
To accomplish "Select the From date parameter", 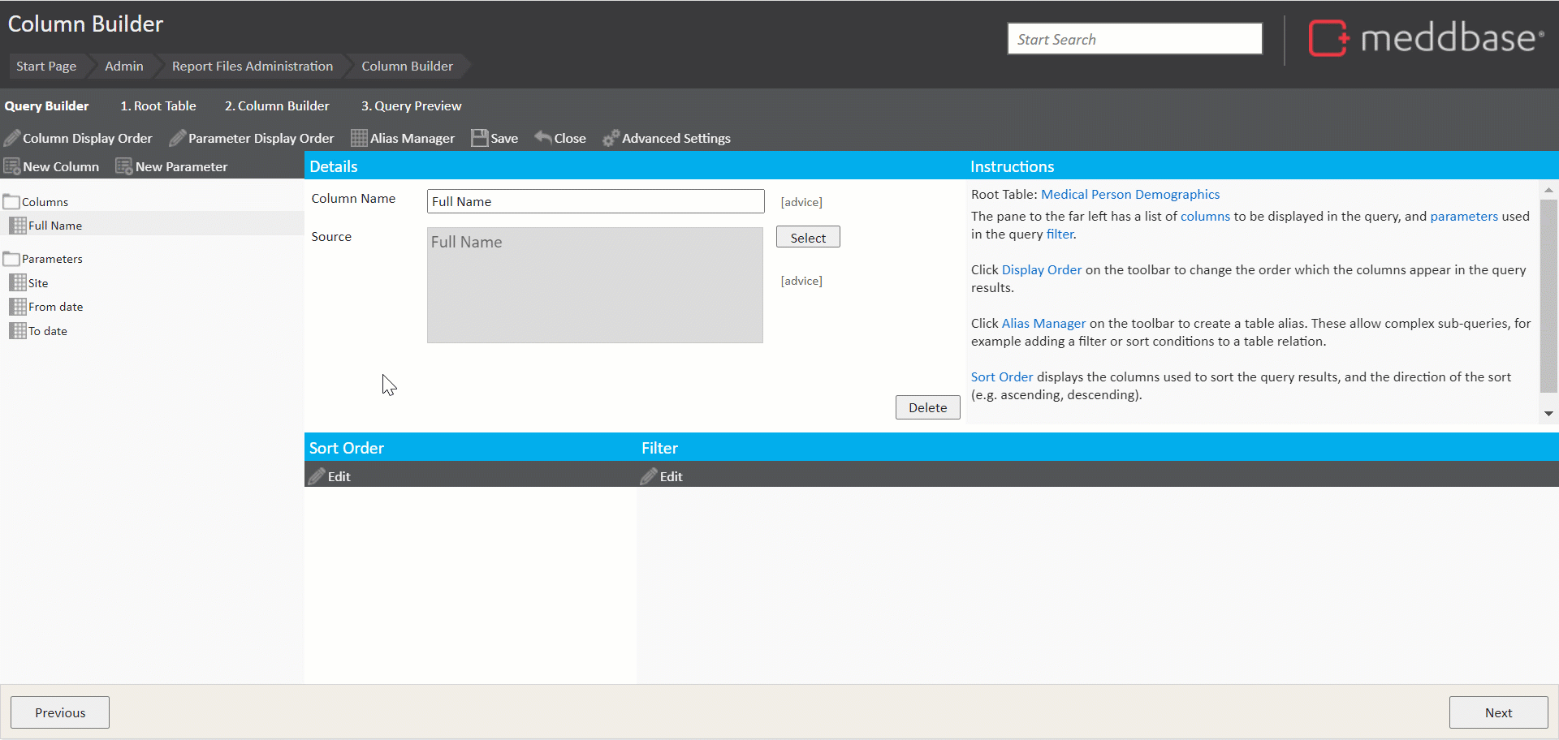I will coord(56,307).
